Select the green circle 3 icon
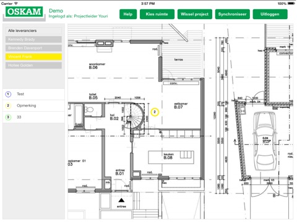Image resolution: width=297 pixels, height=222 pixels. 8,117
